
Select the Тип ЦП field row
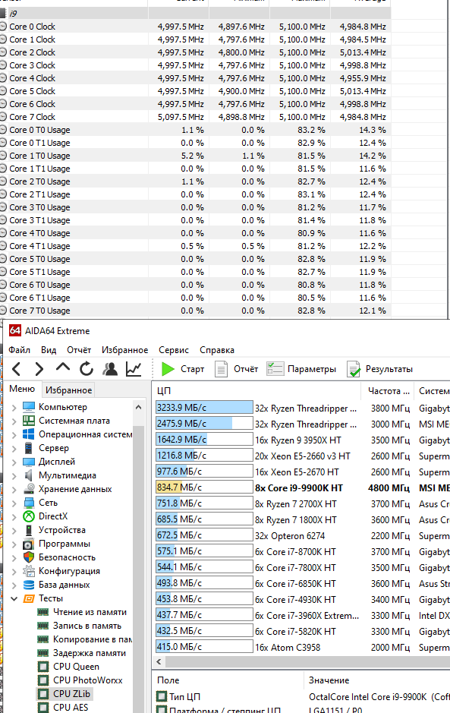(301, 696)
